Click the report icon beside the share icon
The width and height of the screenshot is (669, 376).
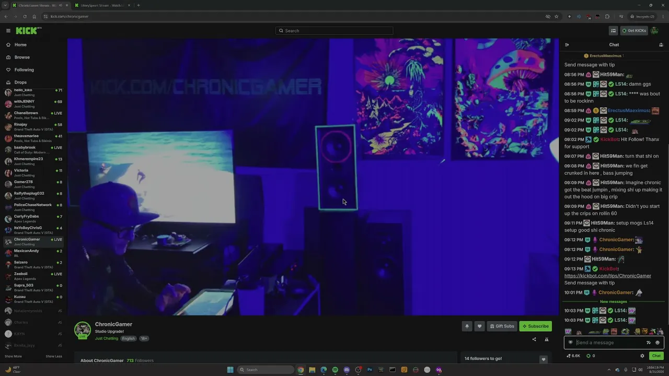coord(547,339)
